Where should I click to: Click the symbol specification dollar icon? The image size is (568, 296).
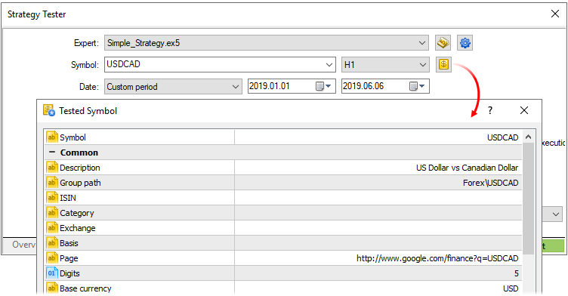point(443,64)
